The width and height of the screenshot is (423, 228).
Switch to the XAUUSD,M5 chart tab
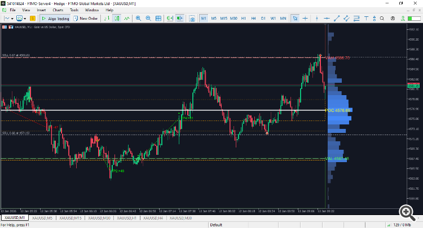42,218
